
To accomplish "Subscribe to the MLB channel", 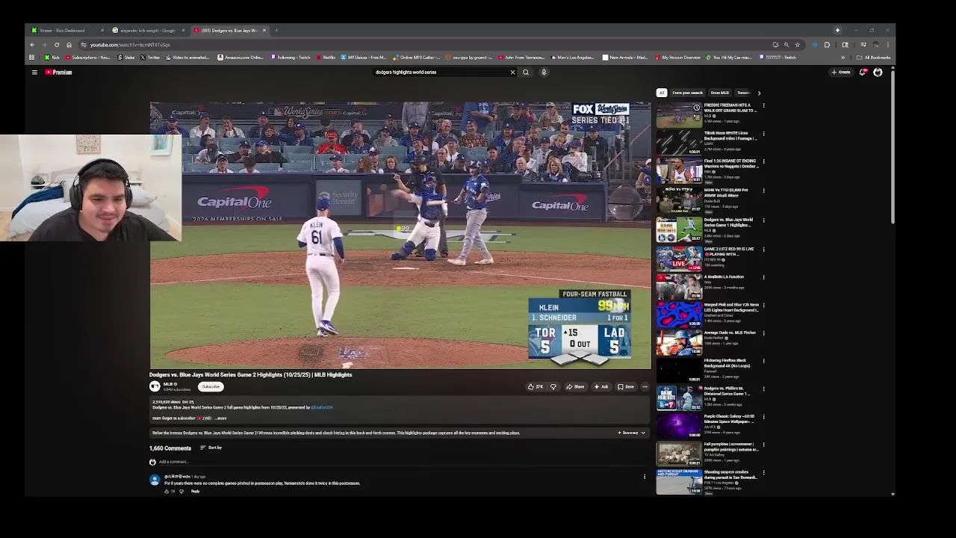I will pyautogui.click(x=211, y=387).
